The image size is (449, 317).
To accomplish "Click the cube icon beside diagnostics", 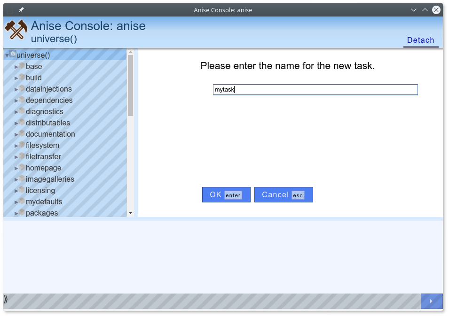I will coord(22,111).
